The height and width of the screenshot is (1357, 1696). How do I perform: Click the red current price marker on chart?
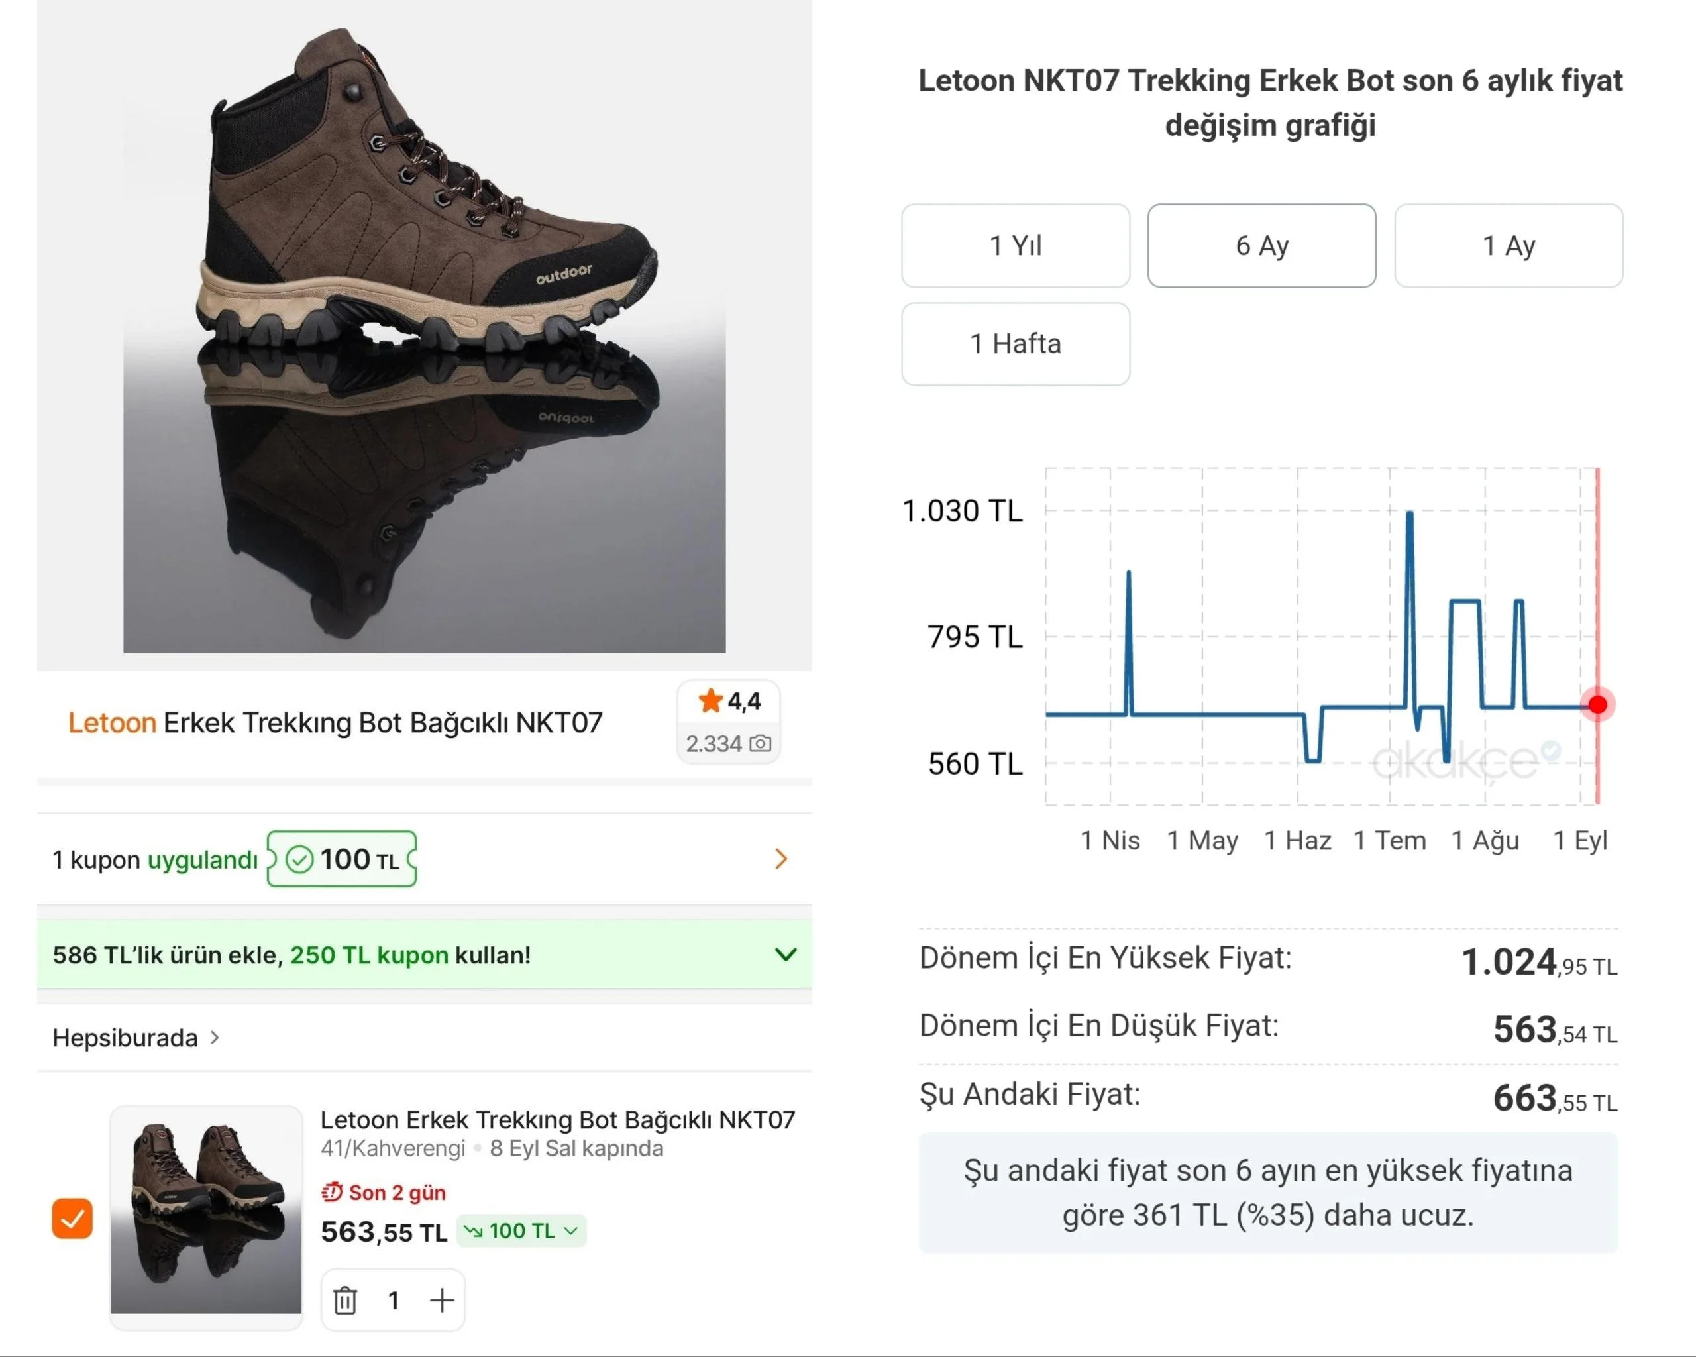1597,704
